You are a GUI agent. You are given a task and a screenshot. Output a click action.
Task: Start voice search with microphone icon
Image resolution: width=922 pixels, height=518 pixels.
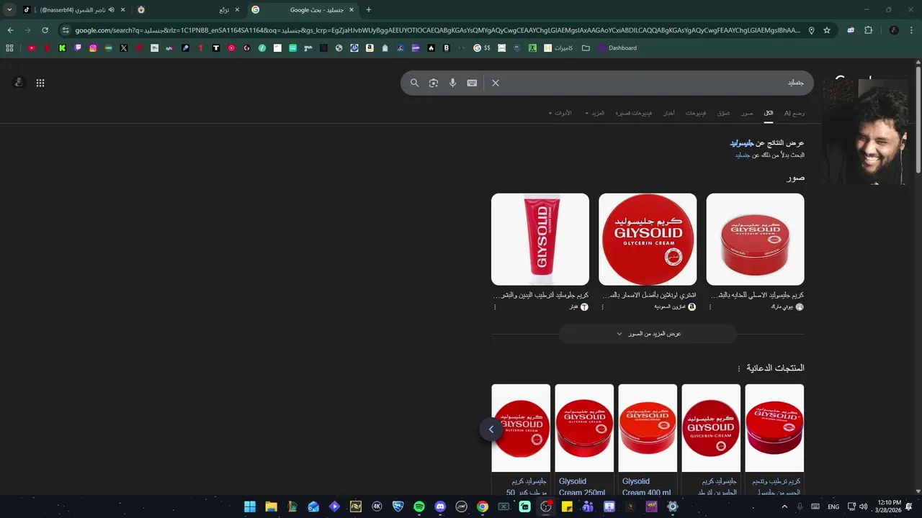(452, 83)
